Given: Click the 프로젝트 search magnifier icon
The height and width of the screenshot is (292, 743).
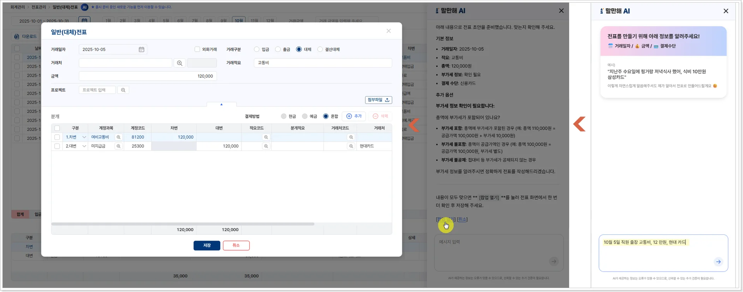Looking at the screenshot, I should [123, 90].
